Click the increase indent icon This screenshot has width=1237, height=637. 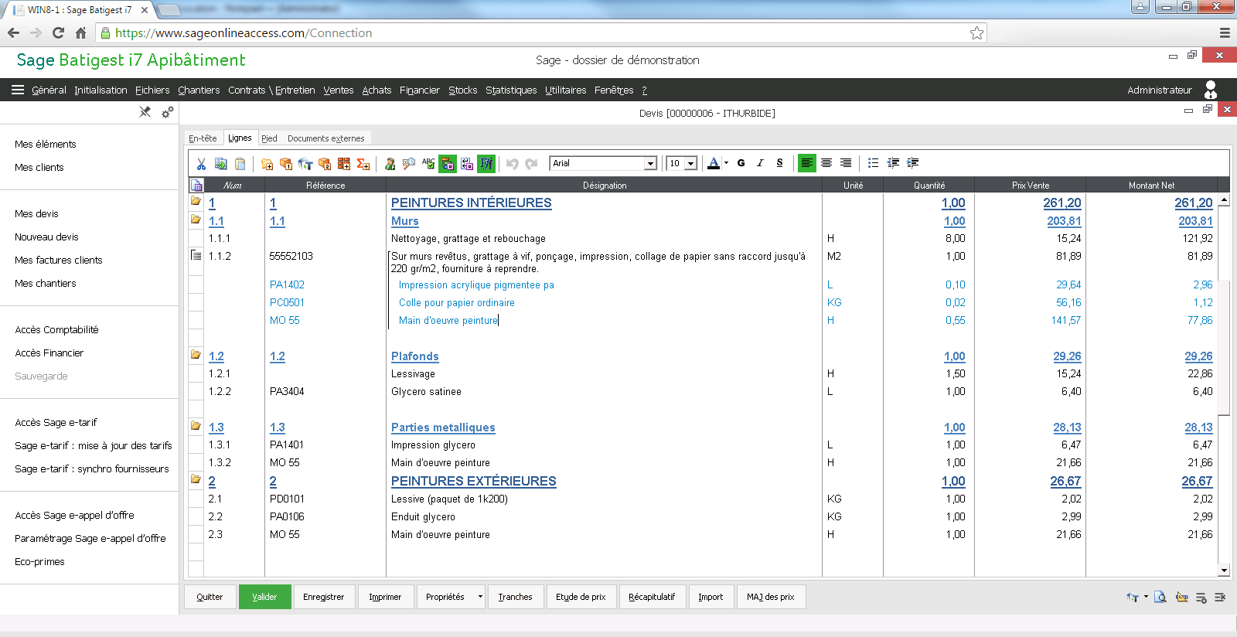912,163
